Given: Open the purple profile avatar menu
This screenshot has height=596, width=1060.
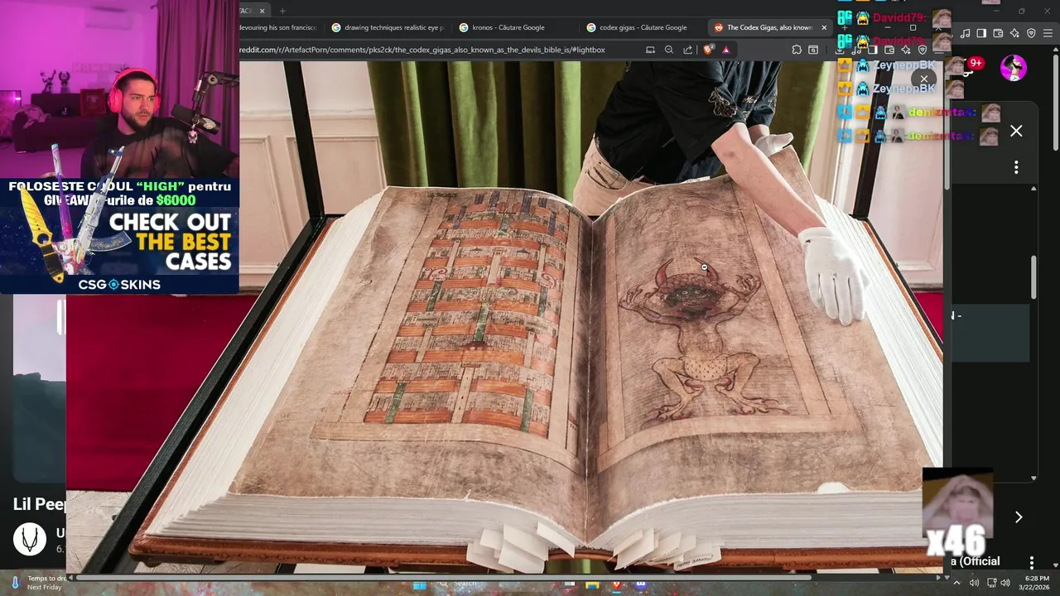Looking at the screenshot, I should (1014, 68).
